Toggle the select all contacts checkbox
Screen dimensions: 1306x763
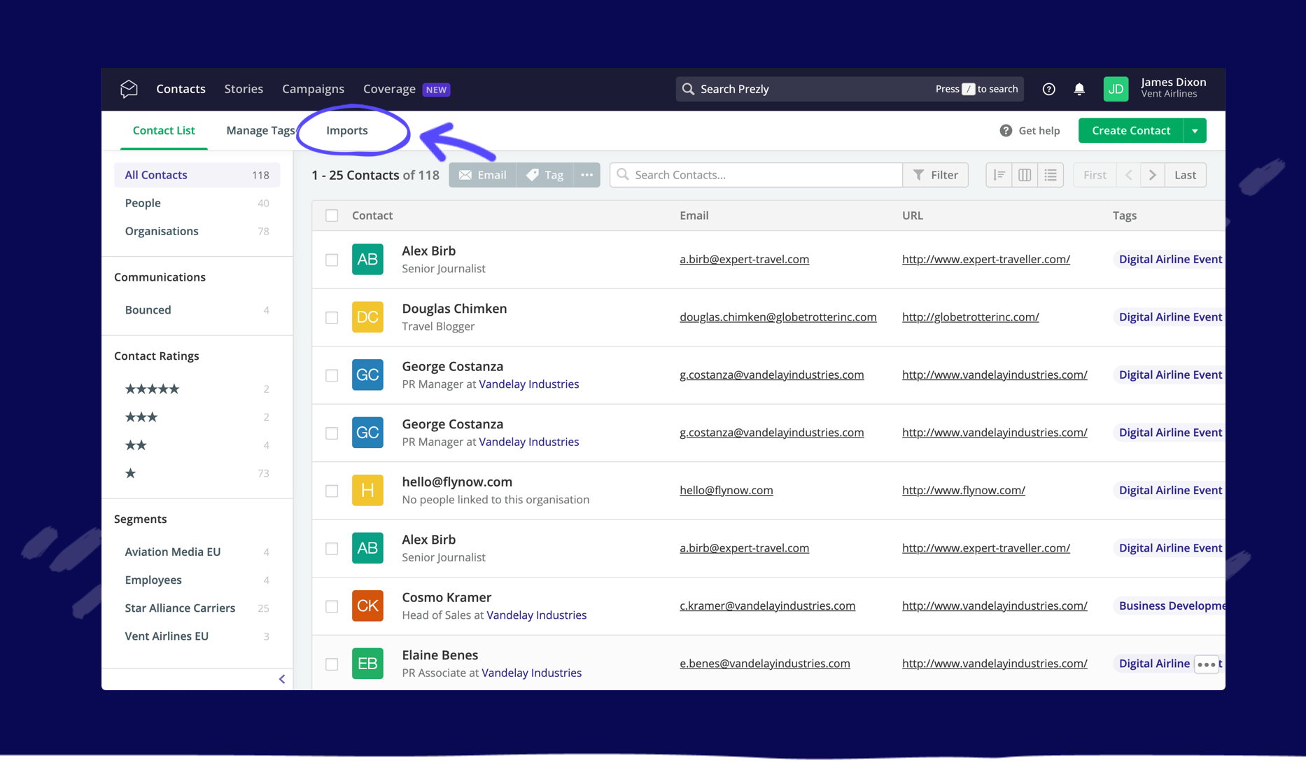[x=332, y=216]
